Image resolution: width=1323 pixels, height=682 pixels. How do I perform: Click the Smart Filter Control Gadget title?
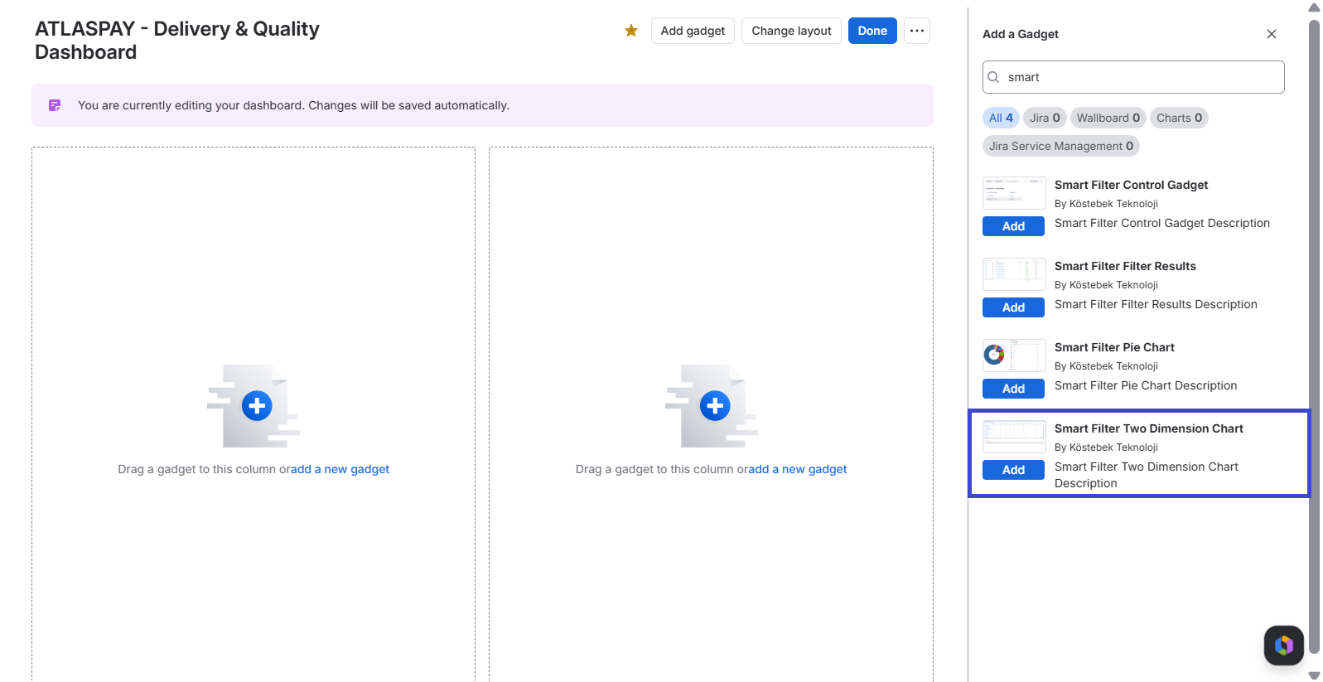[x=1131, y=185]
